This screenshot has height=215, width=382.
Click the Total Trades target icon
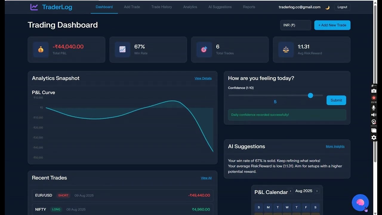204,50
